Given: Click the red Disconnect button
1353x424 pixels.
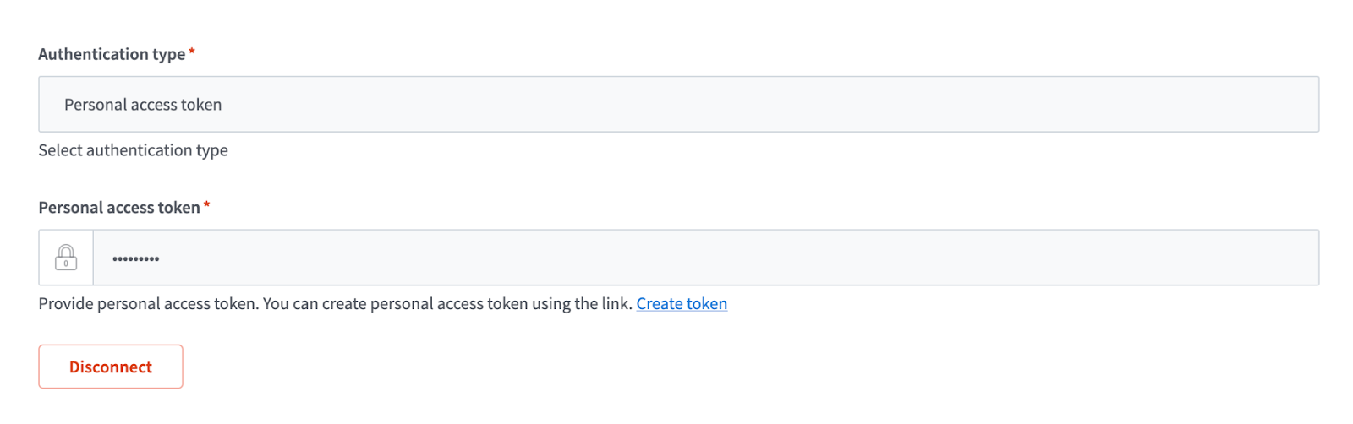Looking at the screenshot, I should pyautogui.click(x=111, y=367).
